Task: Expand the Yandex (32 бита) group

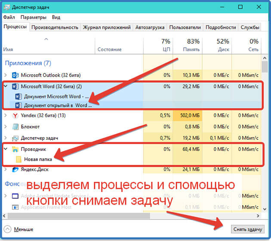Action: coord(6,115)
